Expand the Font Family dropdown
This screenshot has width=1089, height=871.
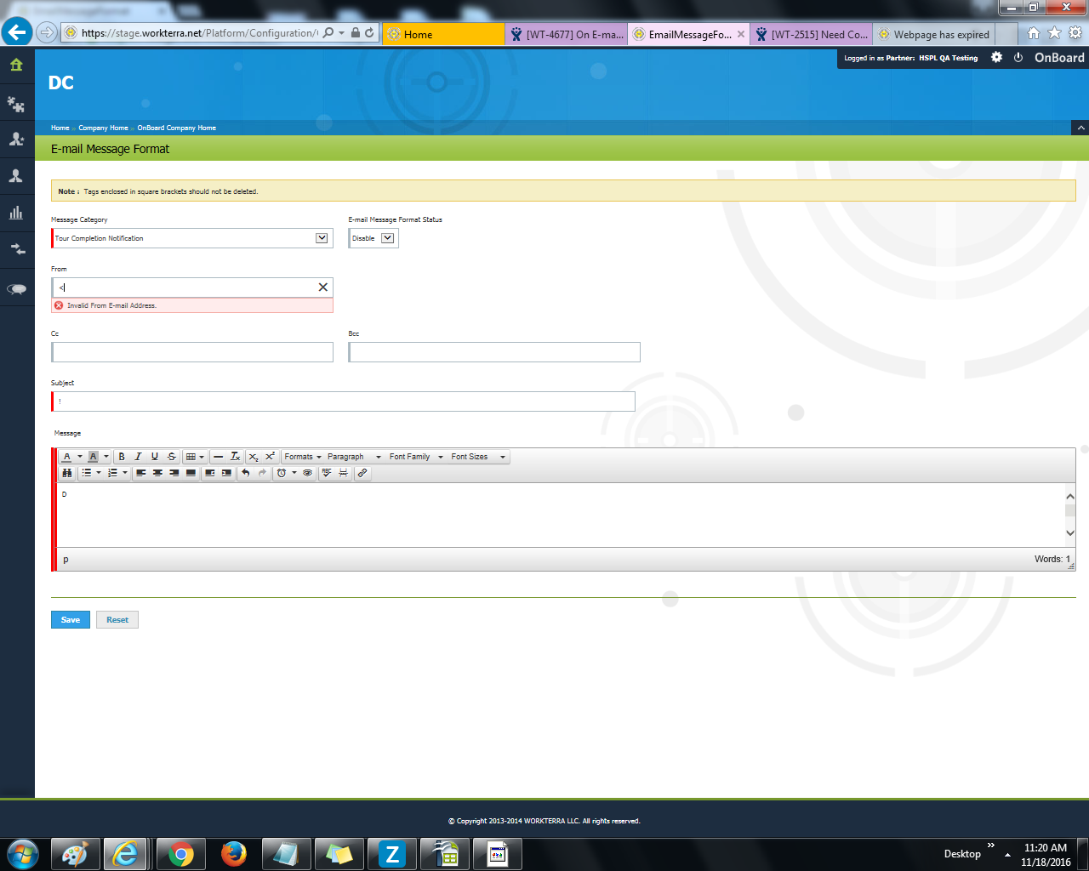click(x=416, y=457)
